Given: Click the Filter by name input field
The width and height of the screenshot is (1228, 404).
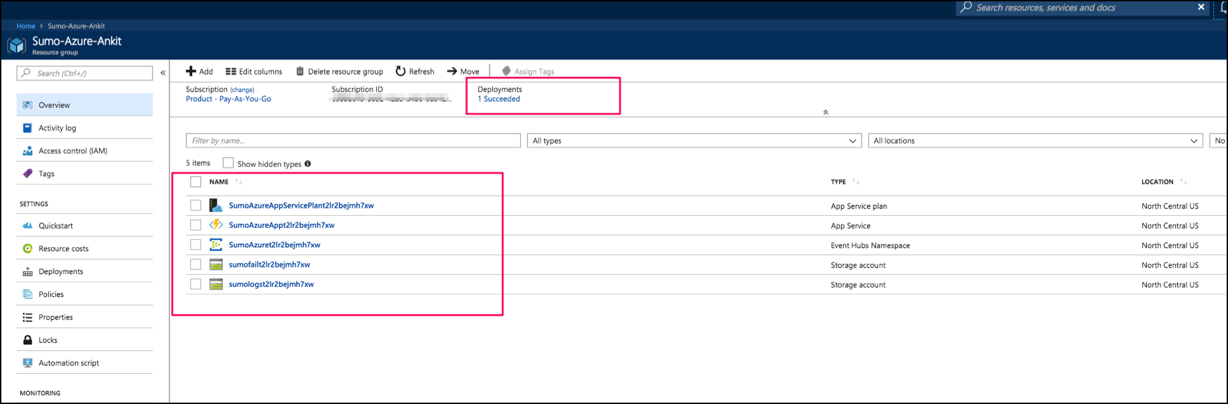Looking at the screenshot, I should [x=353, y=141].
